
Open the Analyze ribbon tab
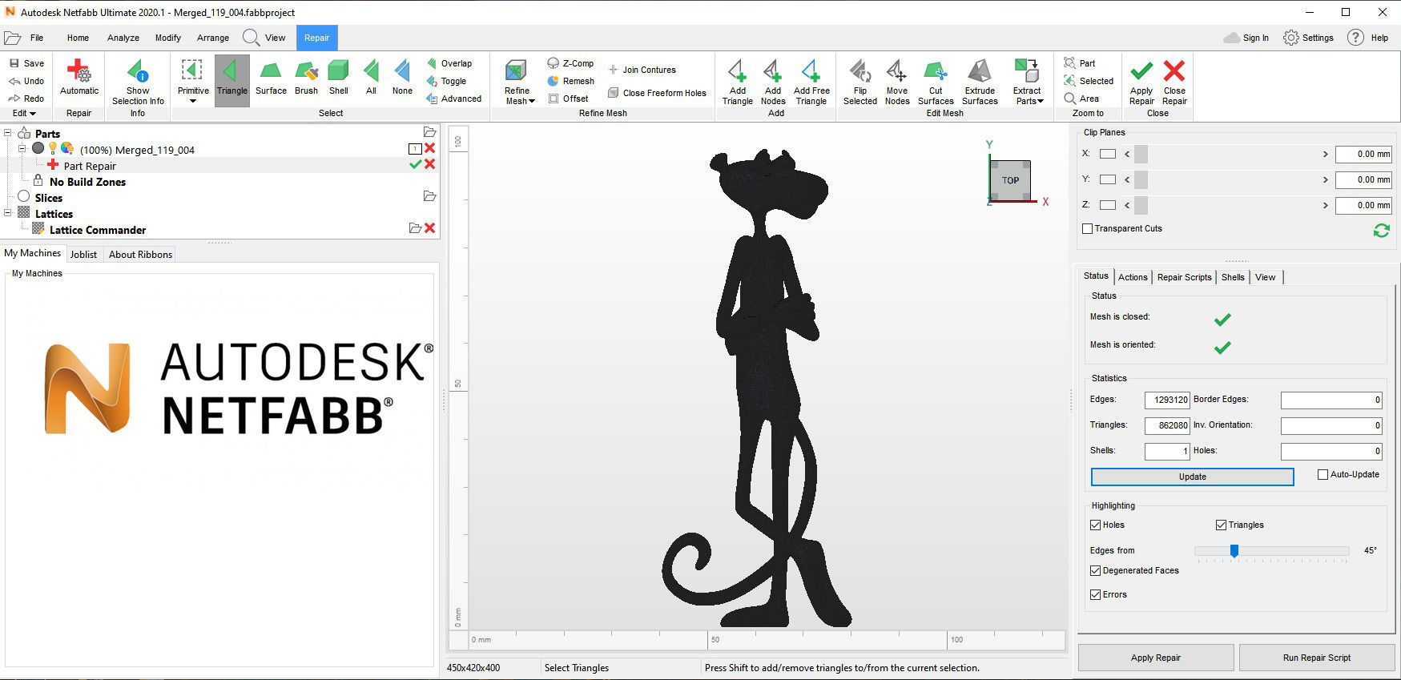tap(123, 38)
